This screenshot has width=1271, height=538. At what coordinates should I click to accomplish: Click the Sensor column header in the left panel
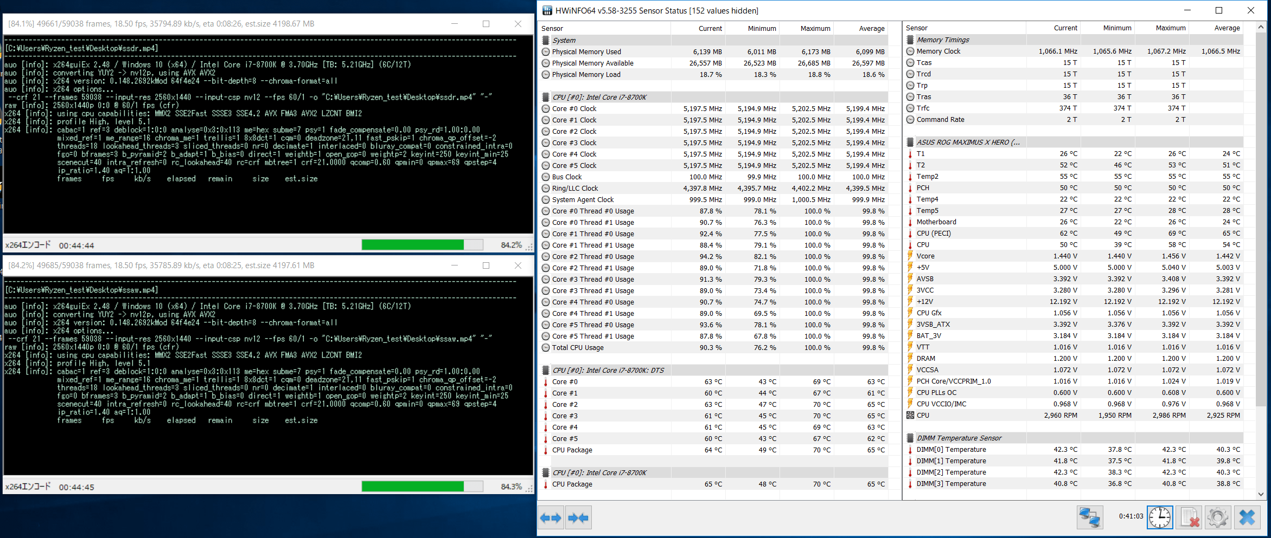(x=552, y=29)
